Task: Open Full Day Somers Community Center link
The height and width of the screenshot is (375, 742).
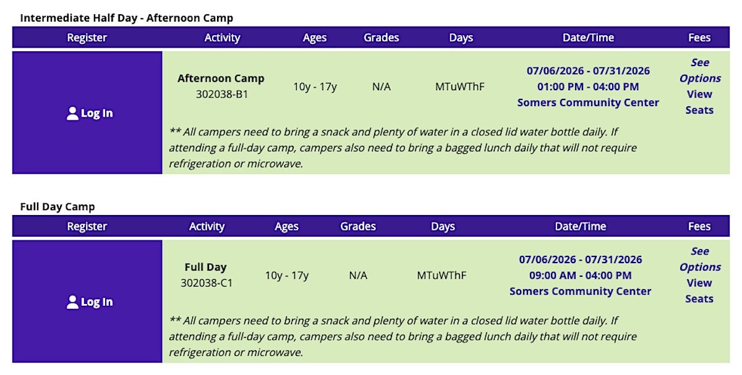Action: click(580, 291)
